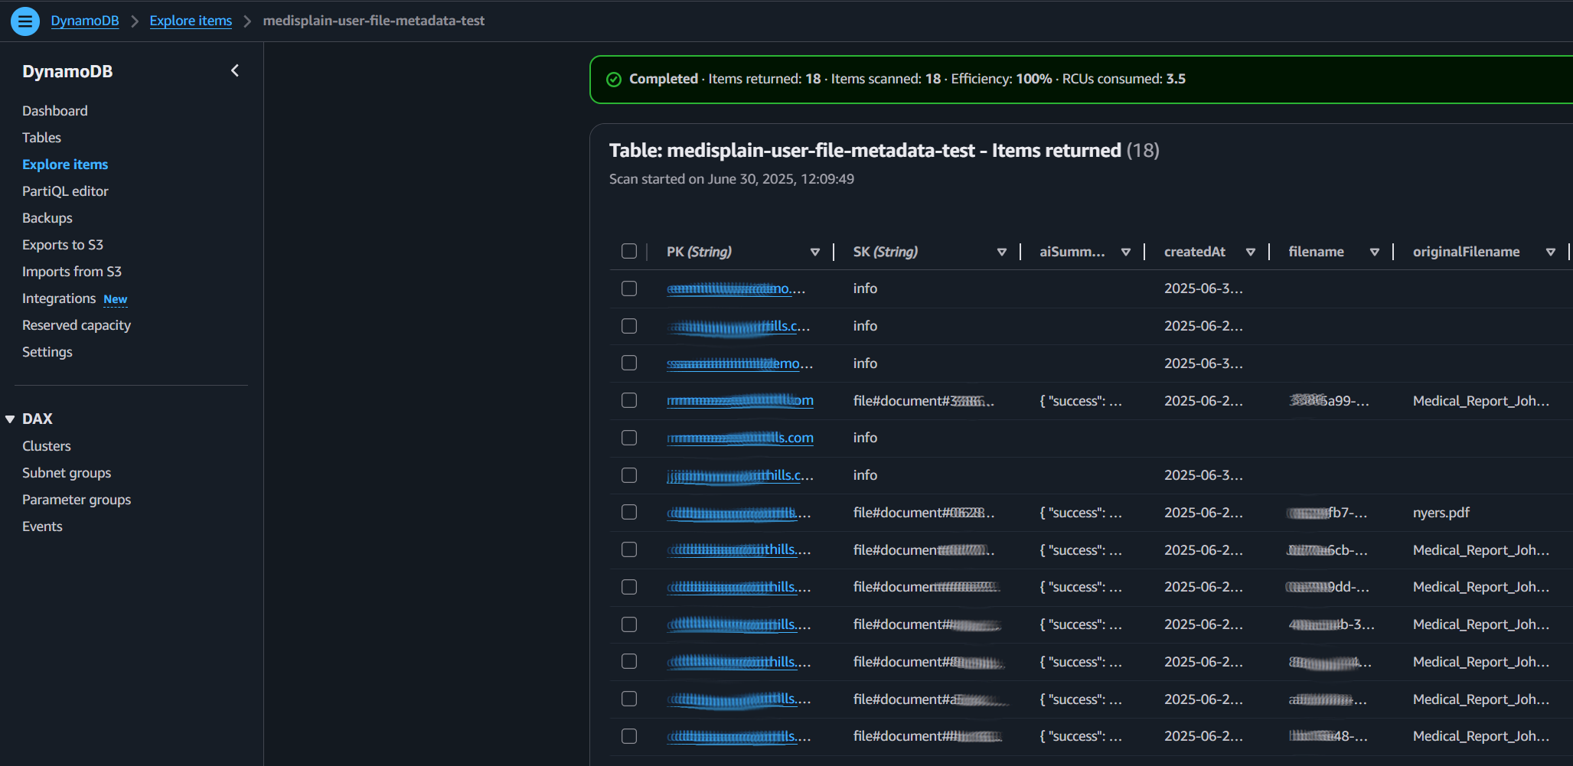Open the originalFilename column menu arrow
Image resolution: width=1573 pixels, height=766 pixels.
pyautogui.click(x=1551, y=252)
